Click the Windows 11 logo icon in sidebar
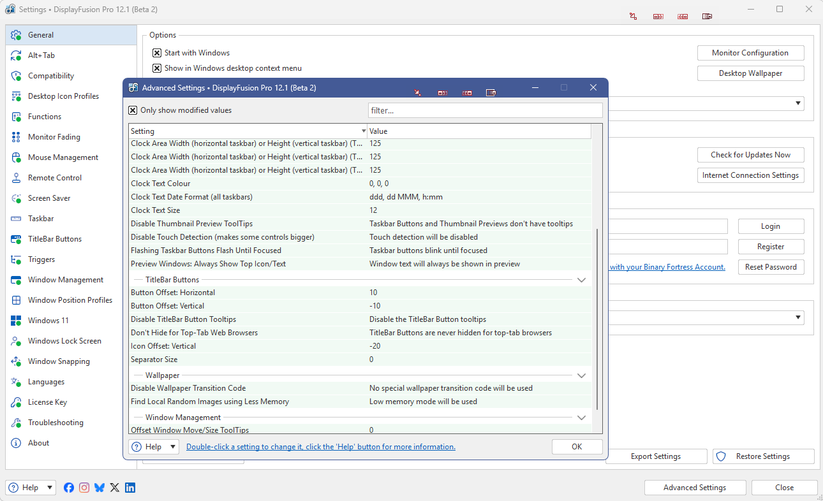Screen dimensions: 823x501 point(17,321)
